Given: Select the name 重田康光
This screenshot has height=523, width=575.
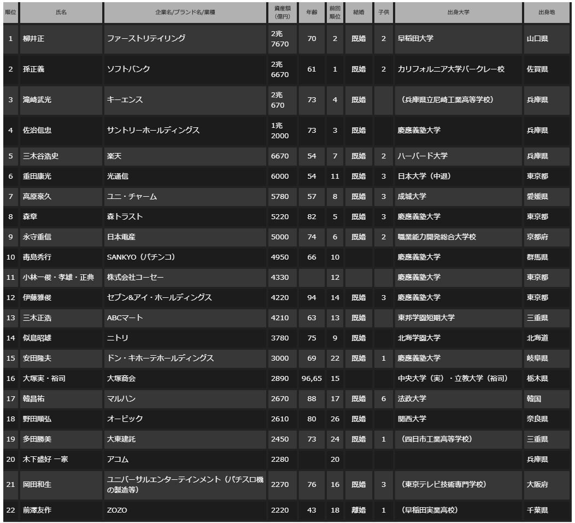Looking at the screenshot, I should tap(37, 176).
